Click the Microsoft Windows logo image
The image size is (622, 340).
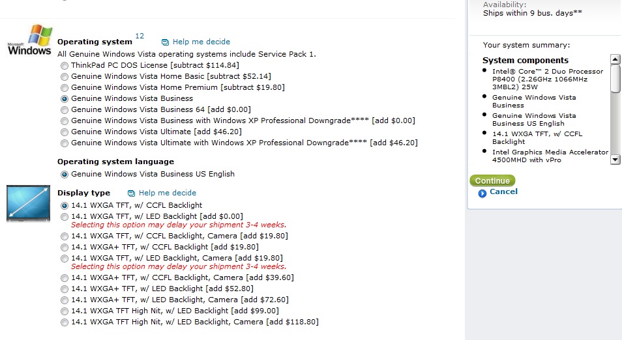click(30, 40)
